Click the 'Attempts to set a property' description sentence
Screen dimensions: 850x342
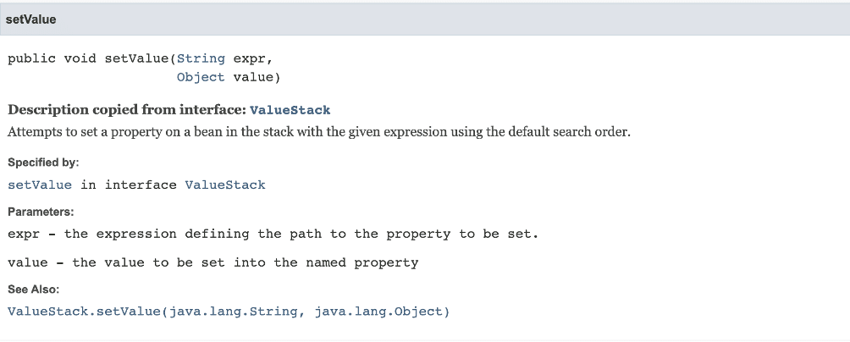click(x=318, y=132)
